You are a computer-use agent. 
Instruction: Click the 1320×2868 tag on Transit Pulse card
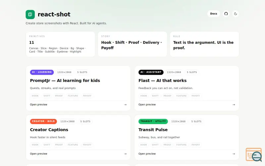click(178, 121)
